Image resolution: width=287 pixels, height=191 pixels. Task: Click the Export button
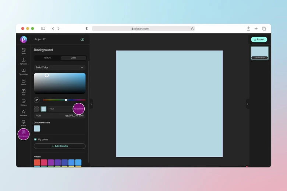point(259,39)
